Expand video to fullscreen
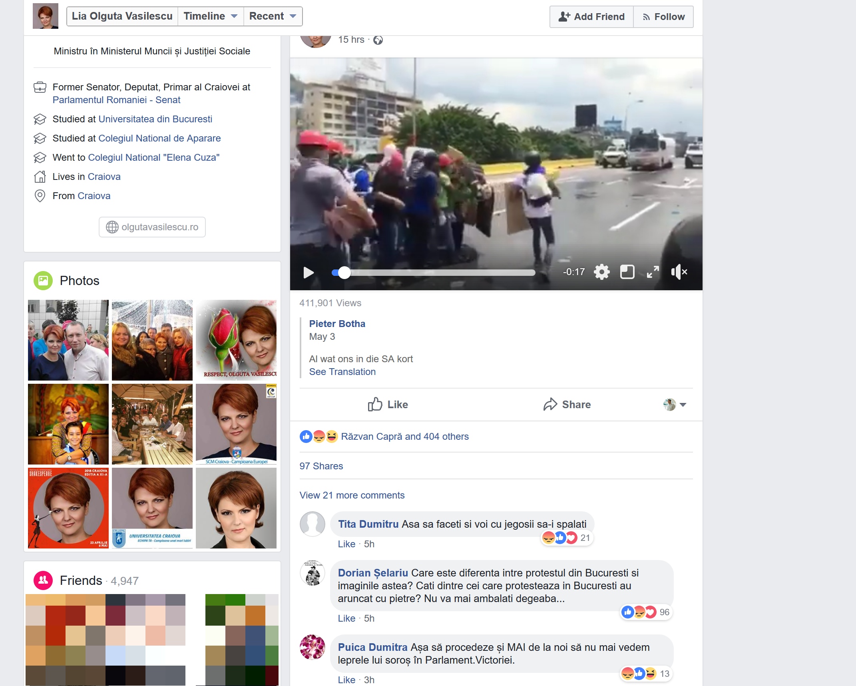Image resolution: width=856 pixels, height=686 pixels. (653, 272)
